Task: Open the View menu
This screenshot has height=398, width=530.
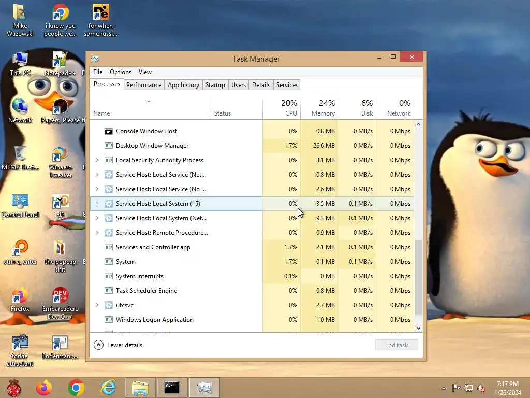Action: click(145, 72)
